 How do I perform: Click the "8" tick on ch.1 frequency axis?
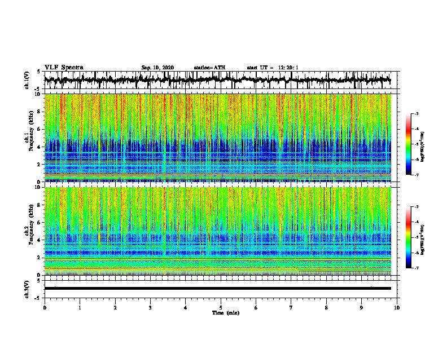point(40,112)
